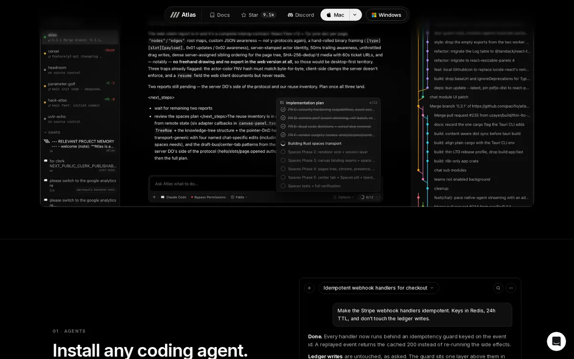Screen dimensions: 574x359
Task: Check the Spaces Phase 3 canvas binding item
Action: (x=283, y=160)
